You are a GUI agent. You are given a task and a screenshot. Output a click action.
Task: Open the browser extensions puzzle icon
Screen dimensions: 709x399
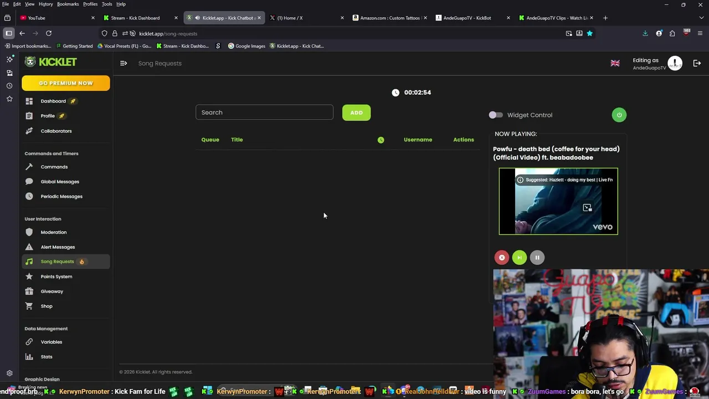pos(672,33)
